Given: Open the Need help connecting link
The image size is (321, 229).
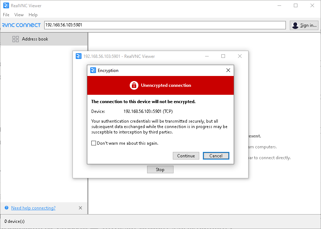Looking at the screenshot, I should [x=33, y=208].
